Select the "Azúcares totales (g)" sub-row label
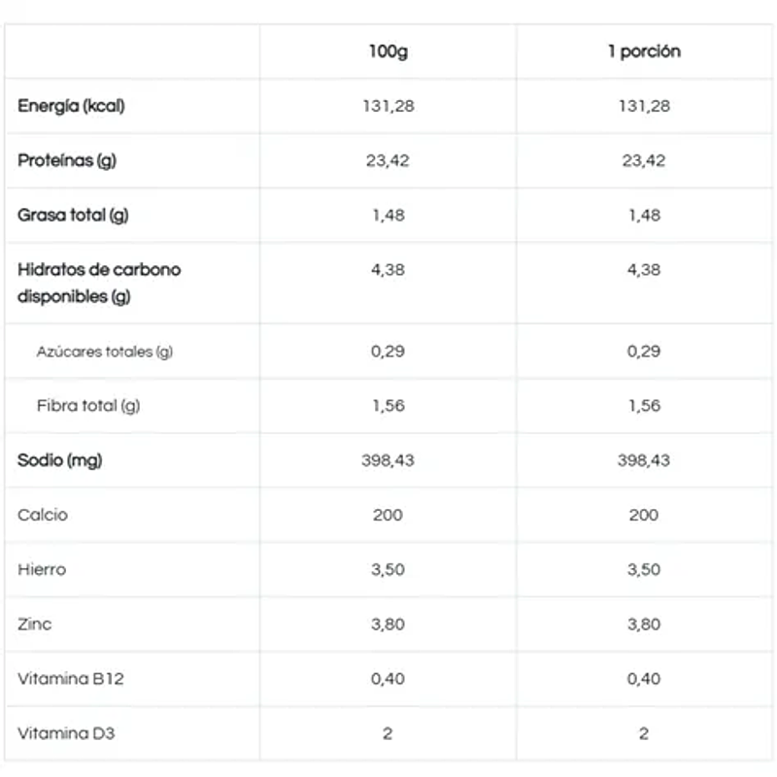Image resolution: width=777 pixels, height=777 pixels. [104, 352]
